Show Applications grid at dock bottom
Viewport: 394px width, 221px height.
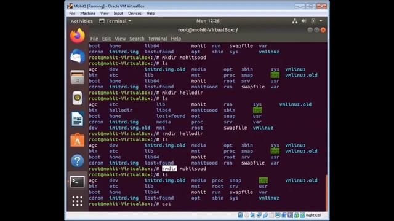click(78, 201)
